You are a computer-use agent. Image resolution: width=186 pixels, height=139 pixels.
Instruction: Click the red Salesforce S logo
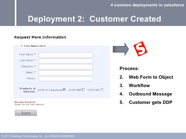(x=140, y=49)
